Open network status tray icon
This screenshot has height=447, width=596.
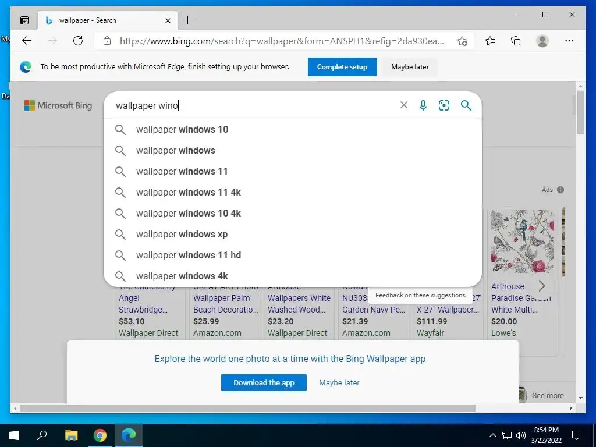click(x=507, y=435)
